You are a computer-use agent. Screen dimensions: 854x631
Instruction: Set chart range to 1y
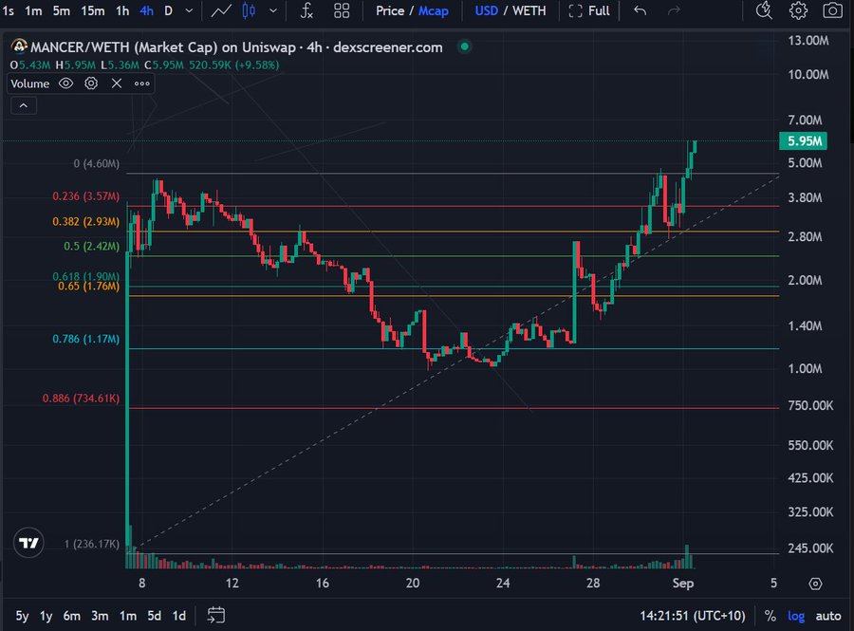(x=46, y=616)
